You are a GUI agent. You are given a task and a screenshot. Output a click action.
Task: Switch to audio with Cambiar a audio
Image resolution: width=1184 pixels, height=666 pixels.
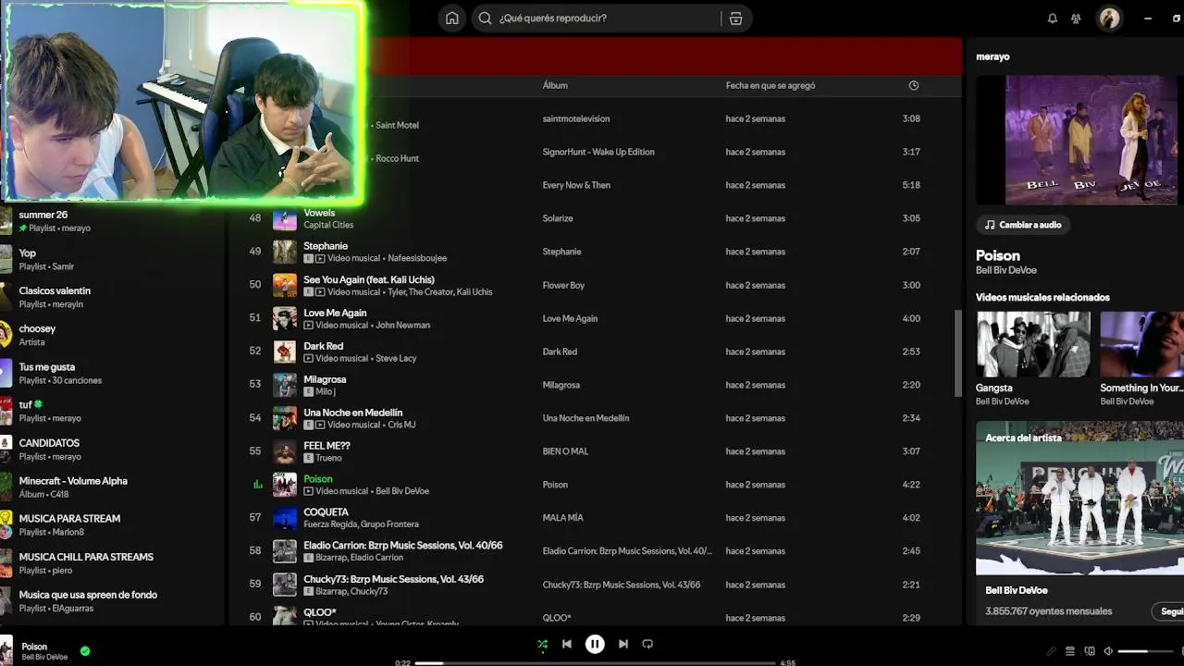pyautogui.click(x=1023, y=225)
